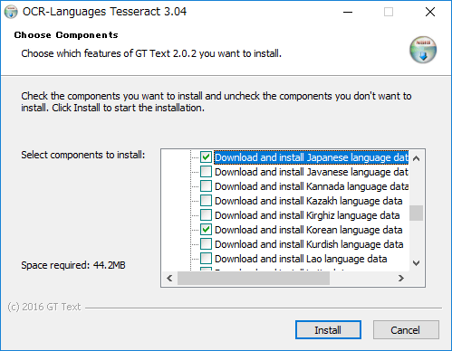The height and width of the screenshot is (351, 452).
Task: Check the Javanese language data checkbox
Action: pyautogui.click(x=206, y=172)
